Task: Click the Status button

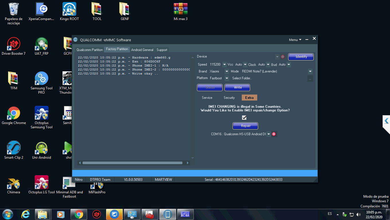Action: (210, 87)
